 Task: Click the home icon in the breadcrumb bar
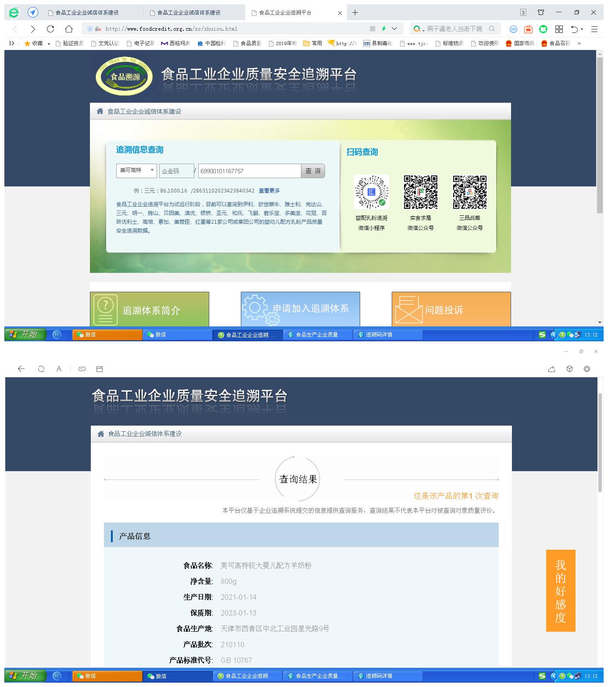click(x=99, y=111)
